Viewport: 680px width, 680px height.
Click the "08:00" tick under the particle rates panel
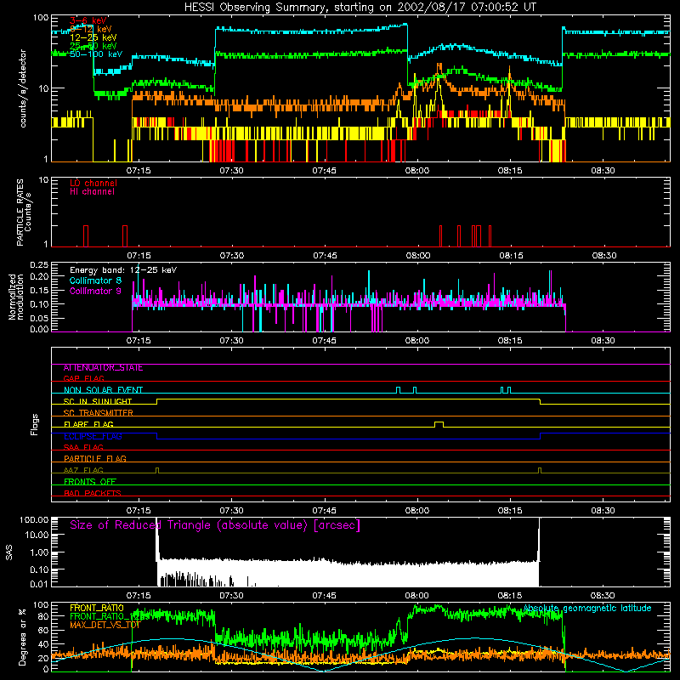[x=417, y=255]
